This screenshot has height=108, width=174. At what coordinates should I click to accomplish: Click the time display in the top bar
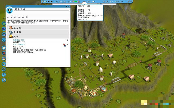(x=119, y=2)
